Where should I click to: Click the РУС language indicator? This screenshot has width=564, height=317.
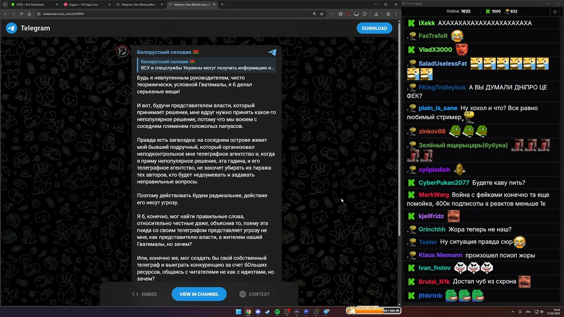[x=528, y=312]
